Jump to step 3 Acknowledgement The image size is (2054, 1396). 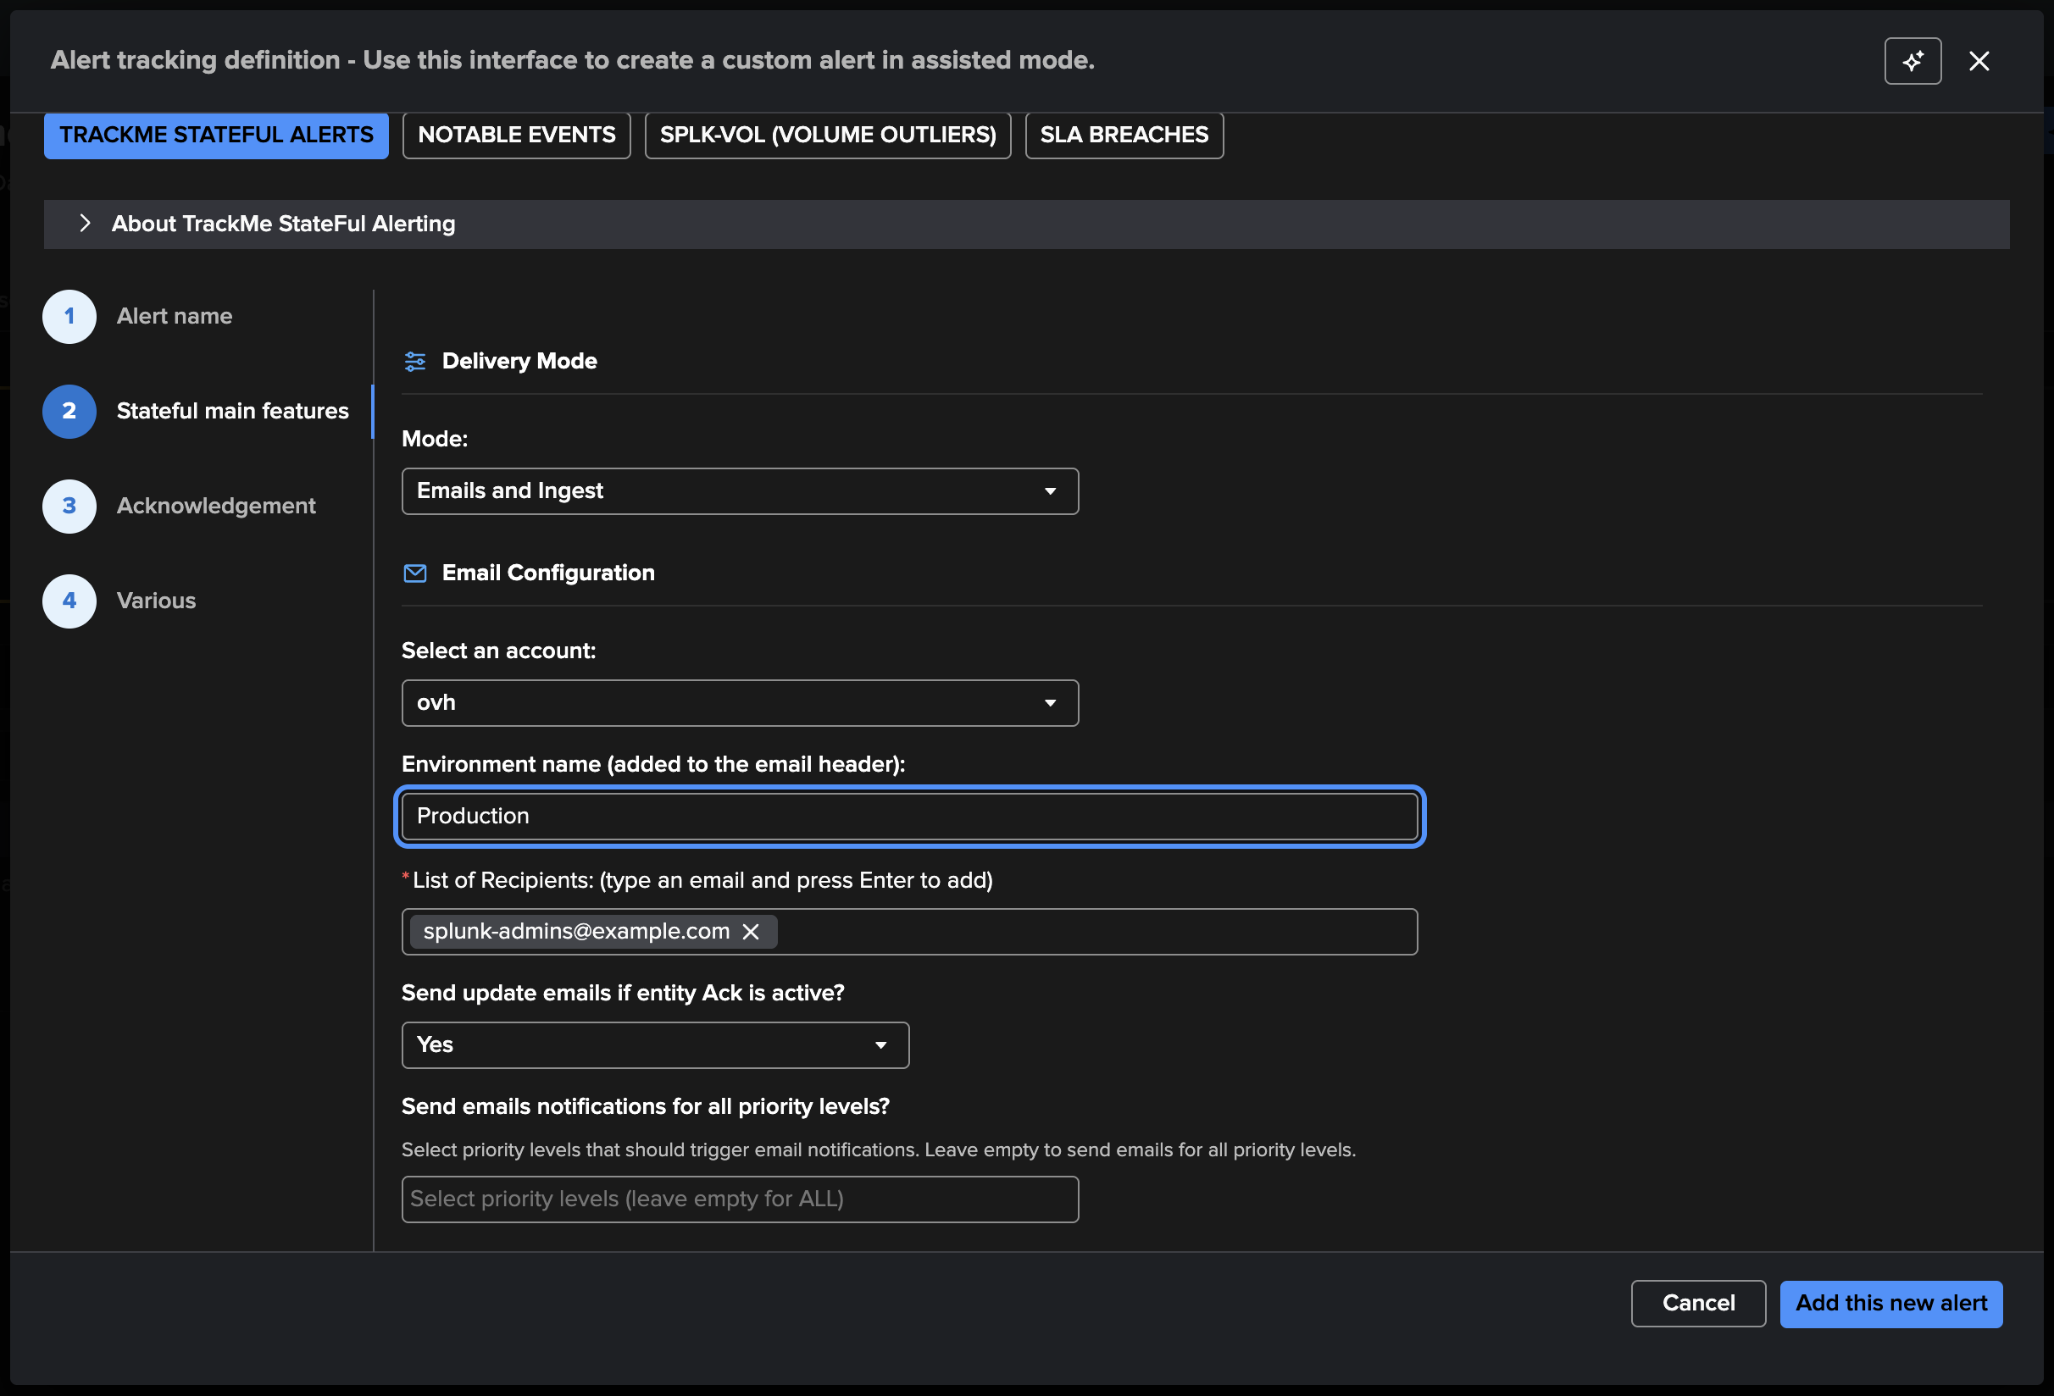[x=180, y=507]
